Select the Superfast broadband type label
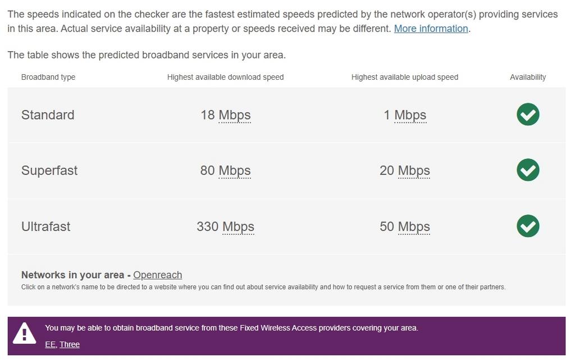The image size is (575, 363). 49,171
